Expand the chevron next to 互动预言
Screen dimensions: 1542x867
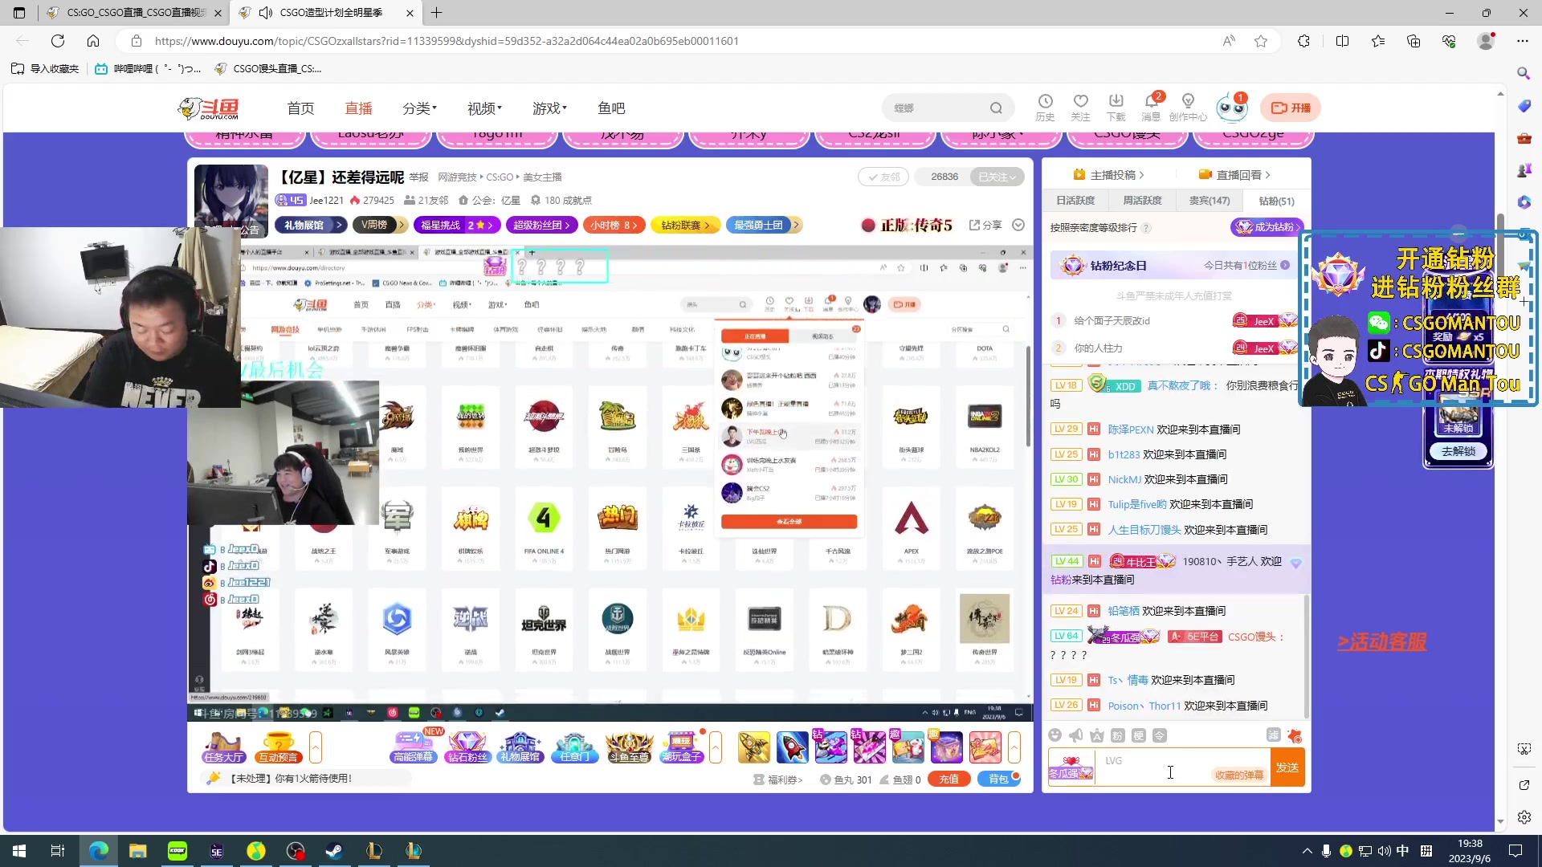[316, 747]
